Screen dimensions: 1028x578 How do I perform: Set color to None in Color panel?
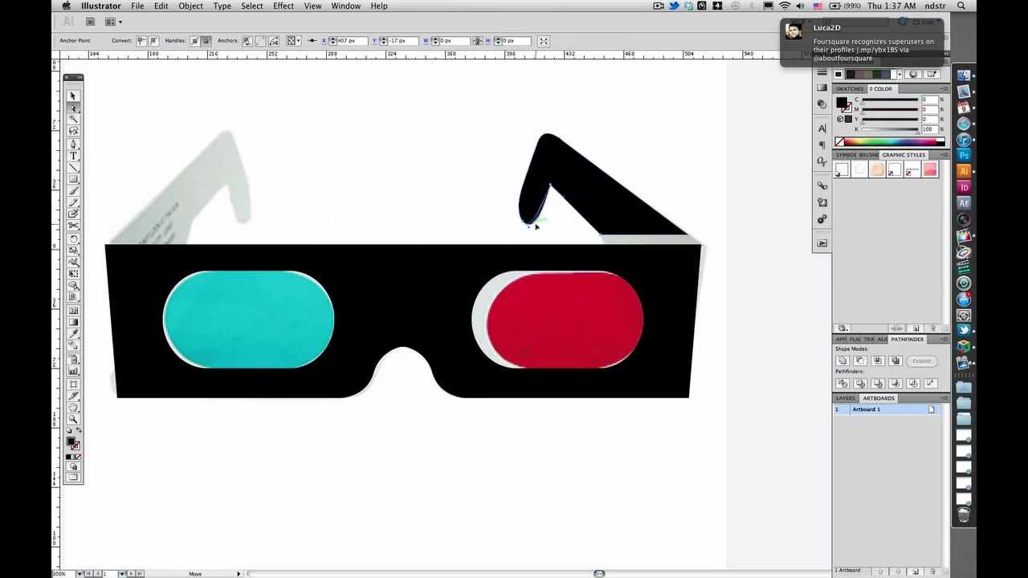[x=839, y=142]
